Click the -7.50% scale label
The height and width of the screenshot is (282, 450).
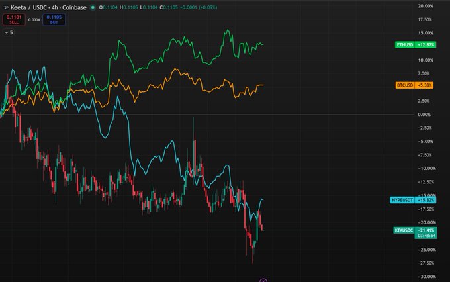point(425,155)
